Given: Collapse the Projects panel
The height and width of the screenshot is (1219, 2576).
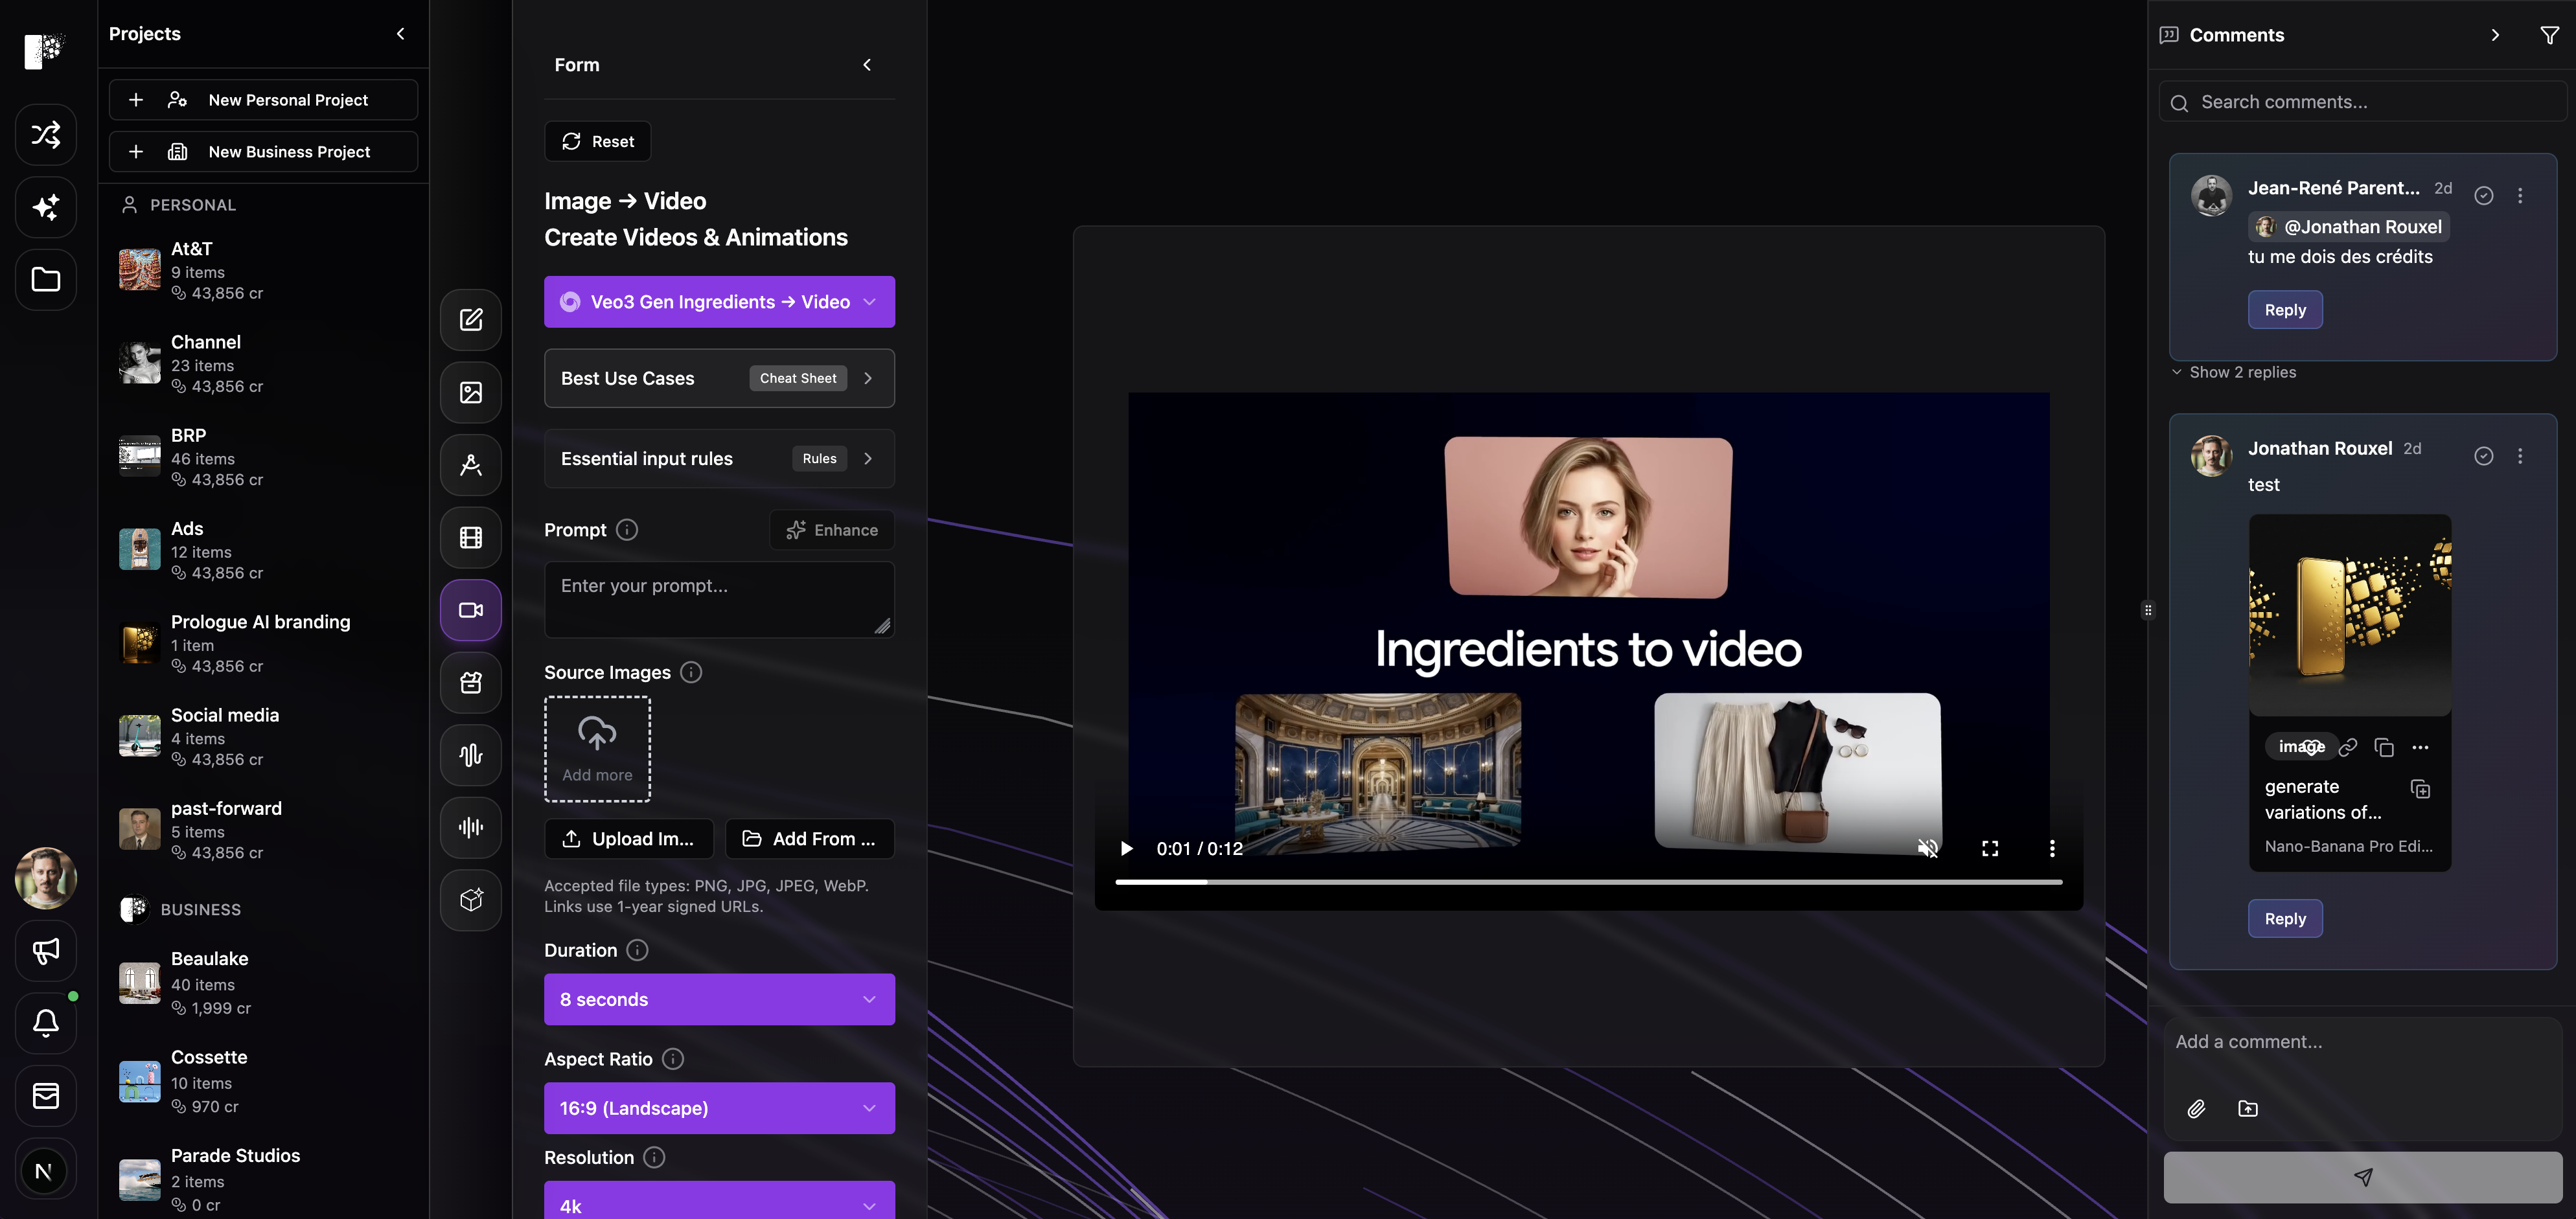Looking at the screenshot, I should pos(400,33).
